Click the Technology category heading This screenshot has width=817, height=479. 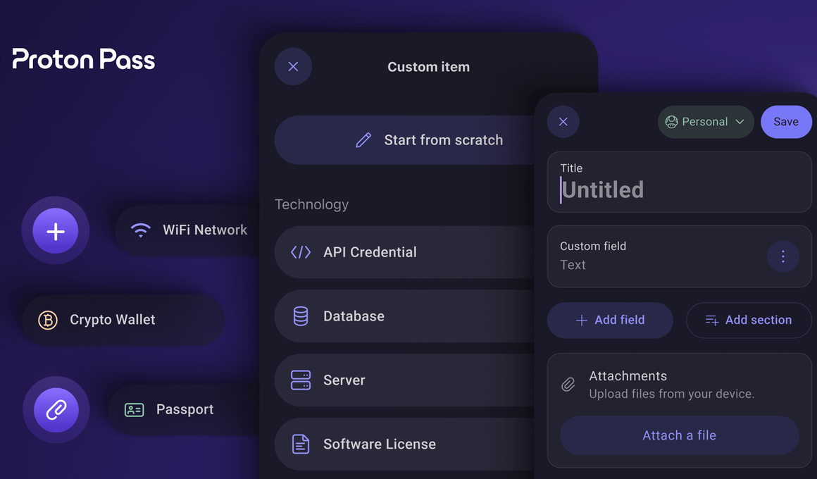(311, 204)
